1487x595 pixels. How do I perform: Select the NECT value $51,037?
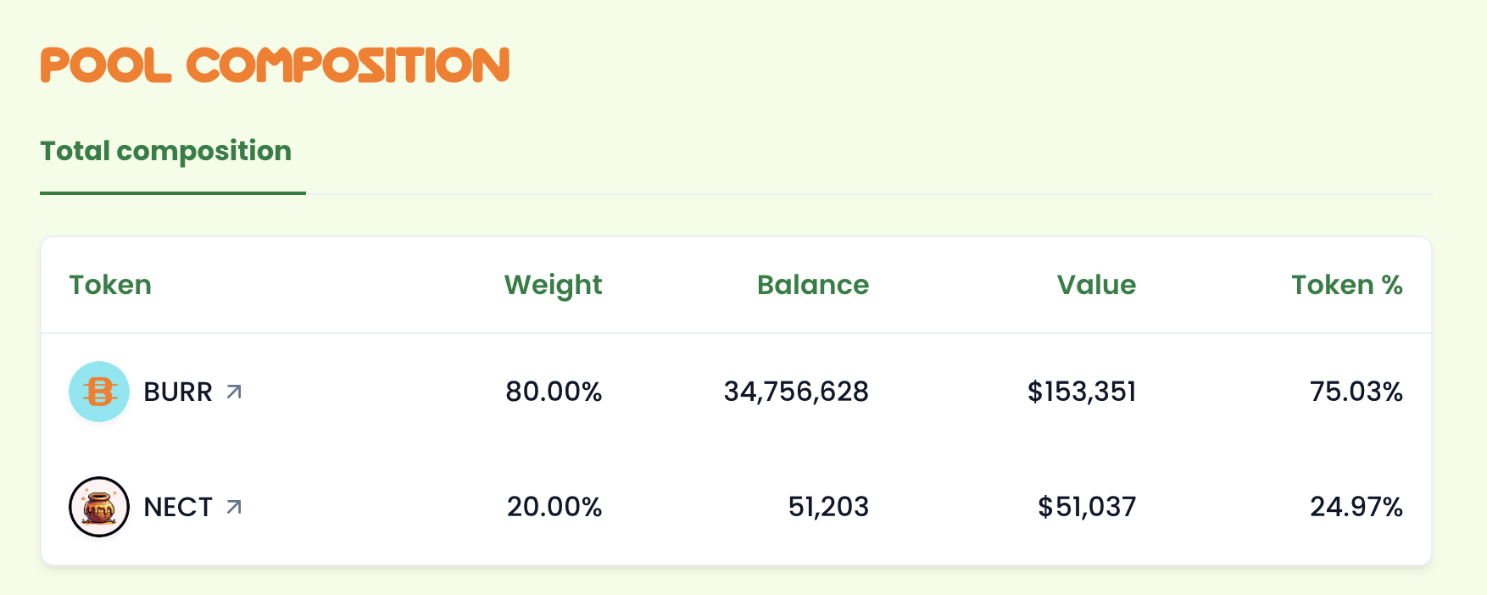(x=1087, y=507)
